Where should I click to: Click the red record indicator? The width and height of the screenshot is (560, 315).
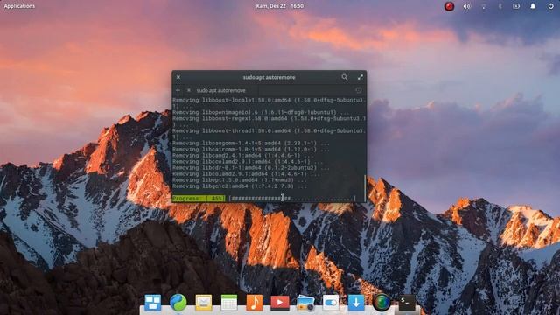pos(449,6)
